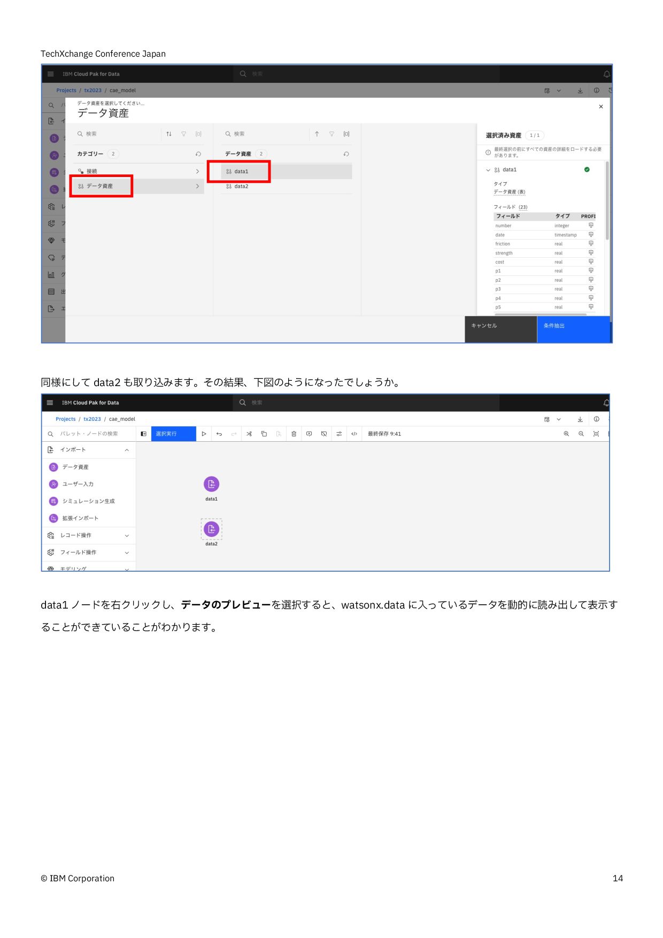Select 接続 category row in dialog
The height and width of the screenshot is (938, 663).
(138, 171)
